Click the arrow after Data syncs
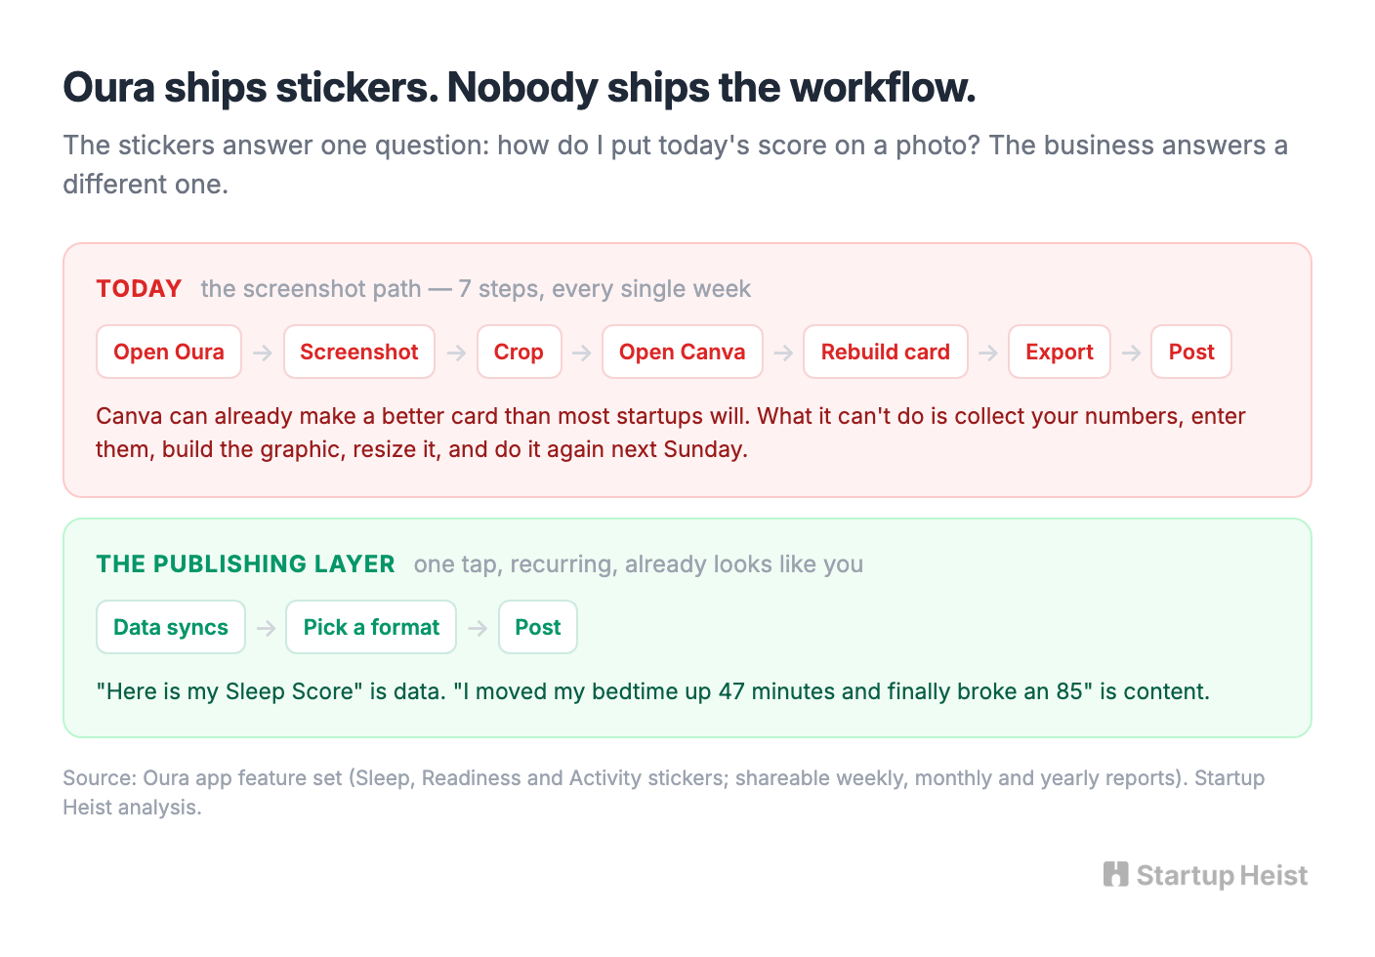The height and width of the screenshot is (957, 1375). coord(266,628)
